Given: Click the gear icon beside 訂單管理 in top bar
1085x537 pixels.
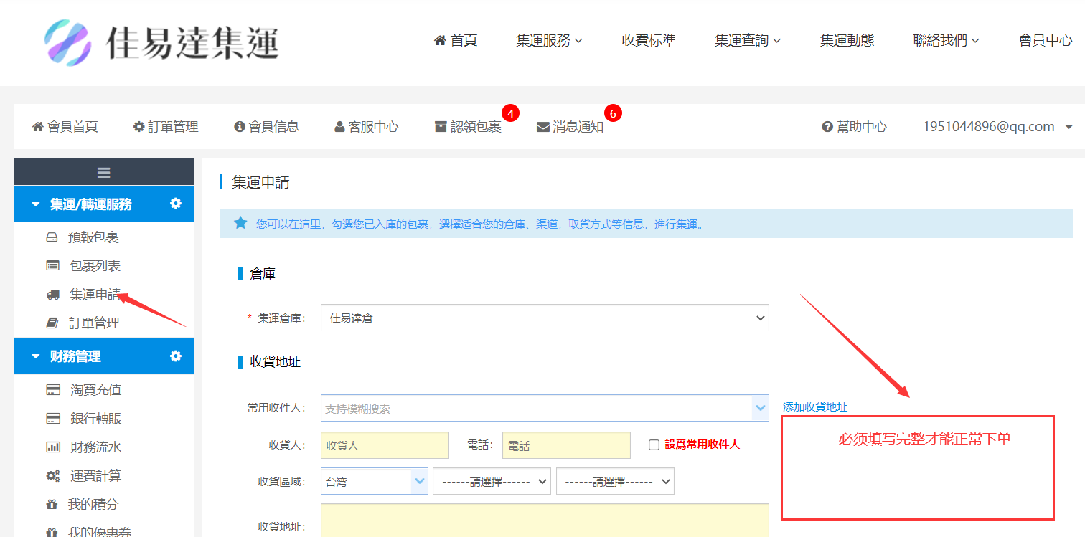Looking at the screenshot, I should tap(139, 127).
